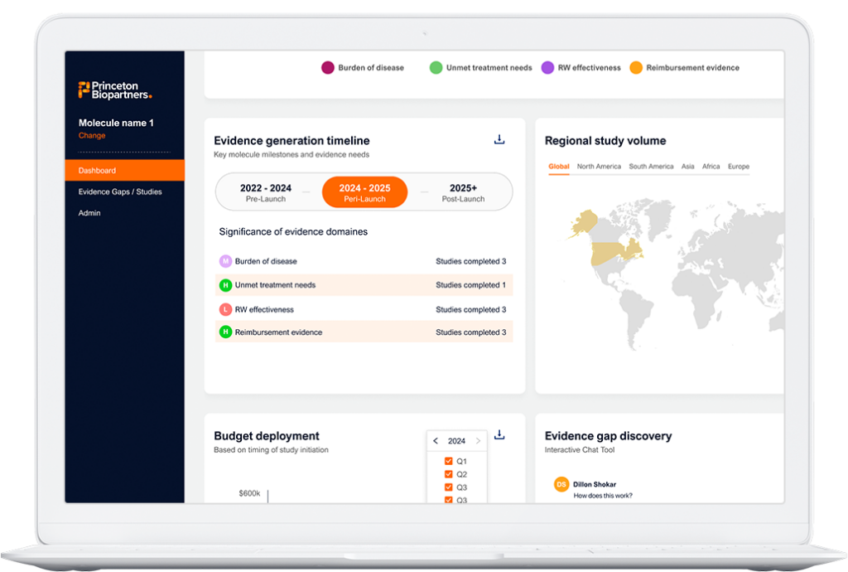
Task: Click the previous year chevron in Budget deployment
Action: coord(436,440)
